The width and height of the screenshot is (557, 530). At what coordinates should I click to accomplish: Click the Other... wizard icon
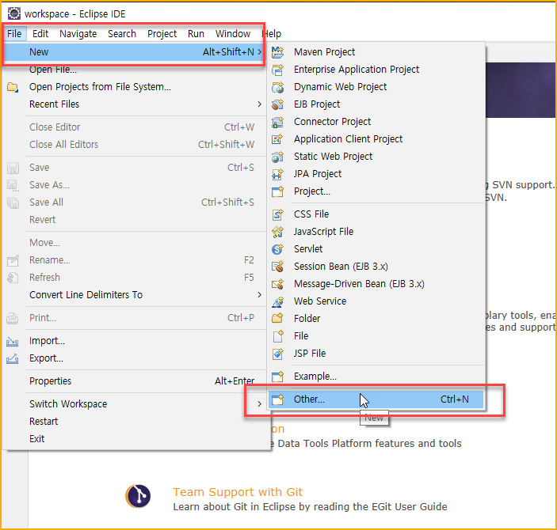[x=277, y=399]
